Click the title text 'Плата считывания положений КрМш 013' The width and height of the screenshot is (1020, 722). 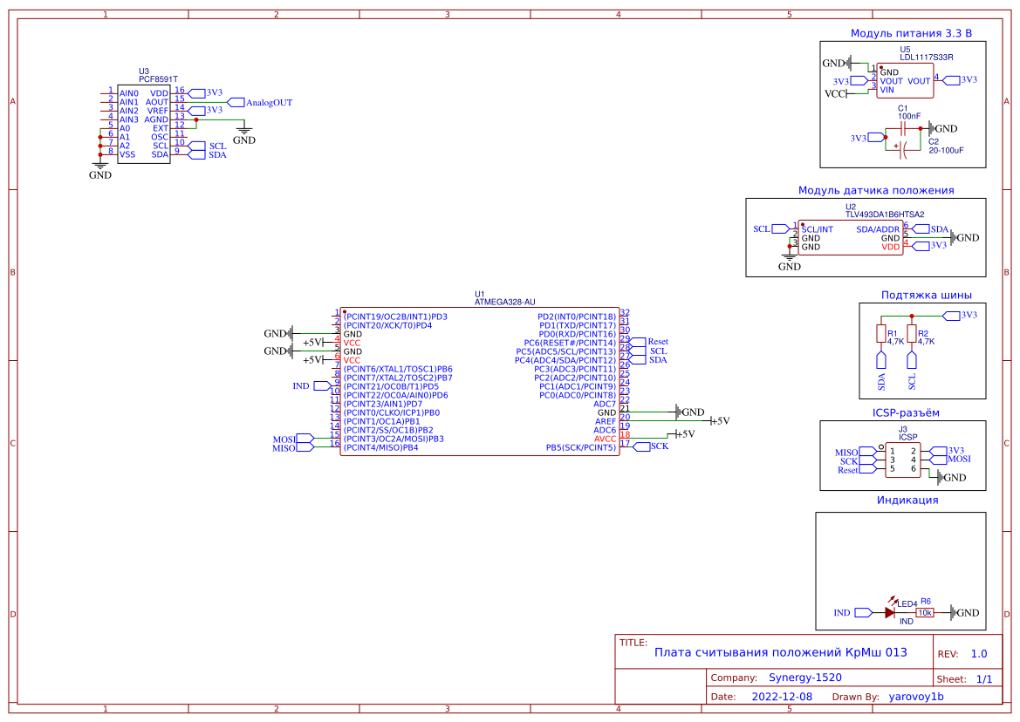(x=780, y=652)
